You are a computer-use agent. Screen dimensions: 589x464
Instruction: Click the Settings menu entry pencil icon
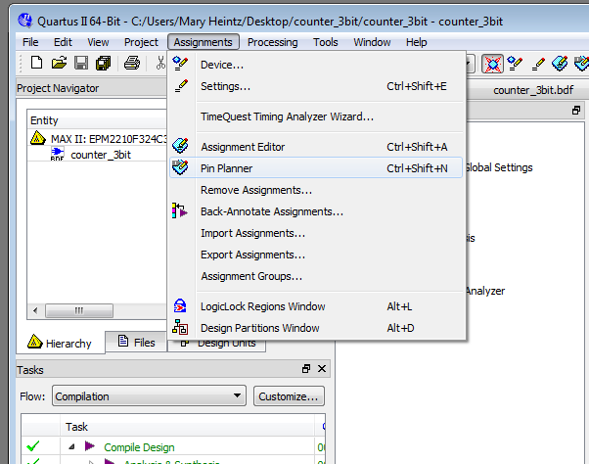tap(181, 86)
